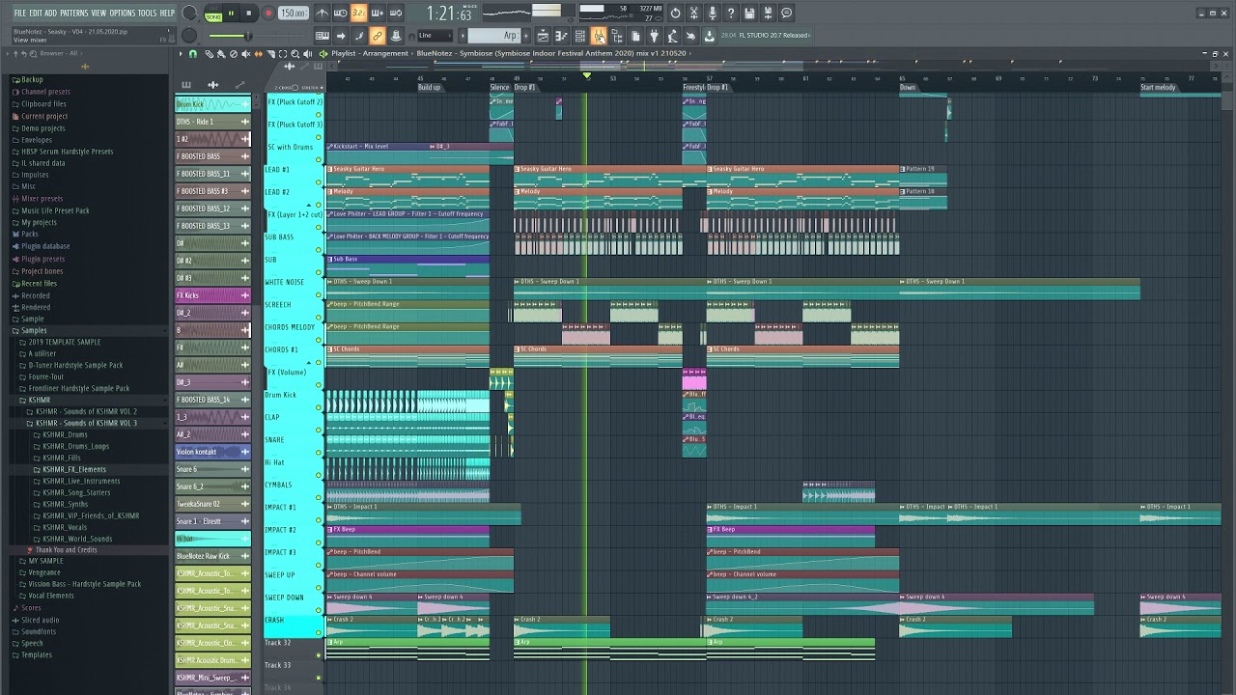Toggle blend recording overdub
The width and height of the screenshot is (1236, 695).
coord(378,13)
